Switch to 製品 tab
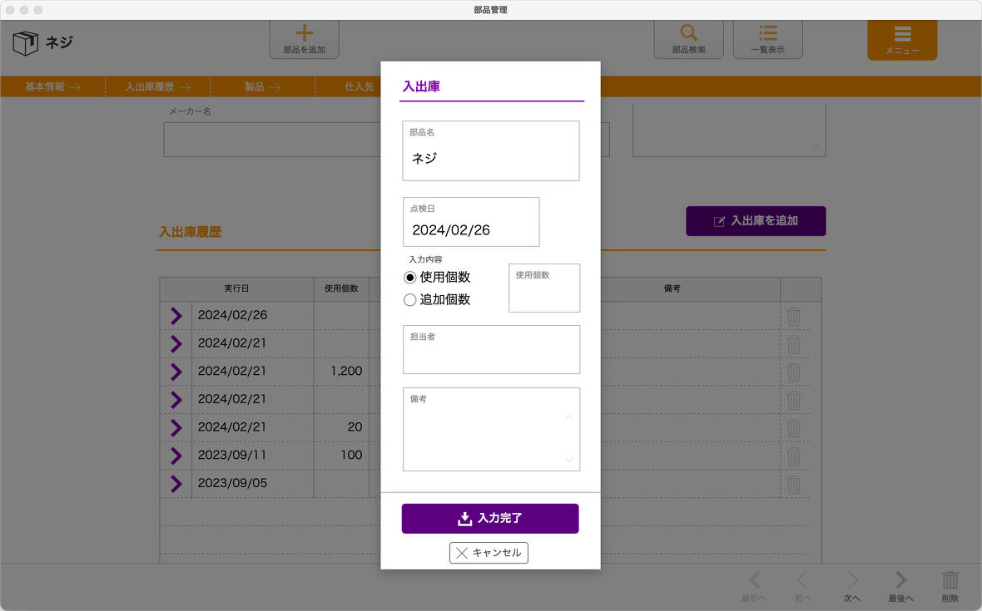Viewport: 982px width, 611px height. click(x=262, y=86)
